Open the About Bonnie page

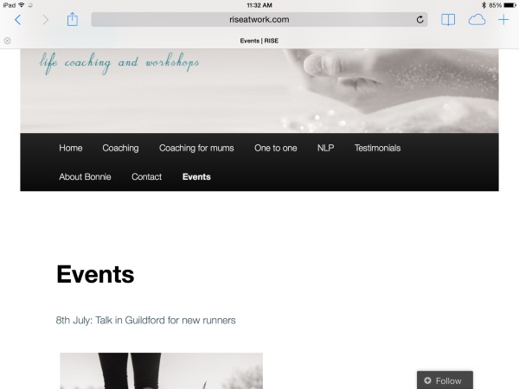[x=85, y=176]
